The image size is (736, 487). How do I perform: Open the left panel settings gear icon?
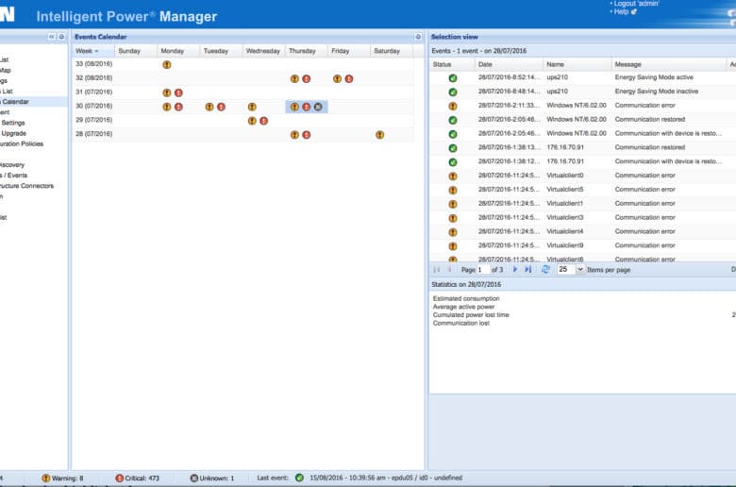(61, 37)
